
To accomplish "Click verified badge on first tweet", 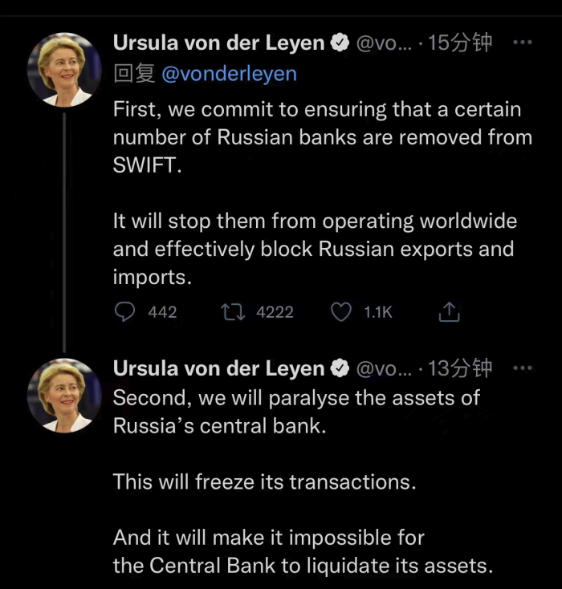I will tap(340, 43).
